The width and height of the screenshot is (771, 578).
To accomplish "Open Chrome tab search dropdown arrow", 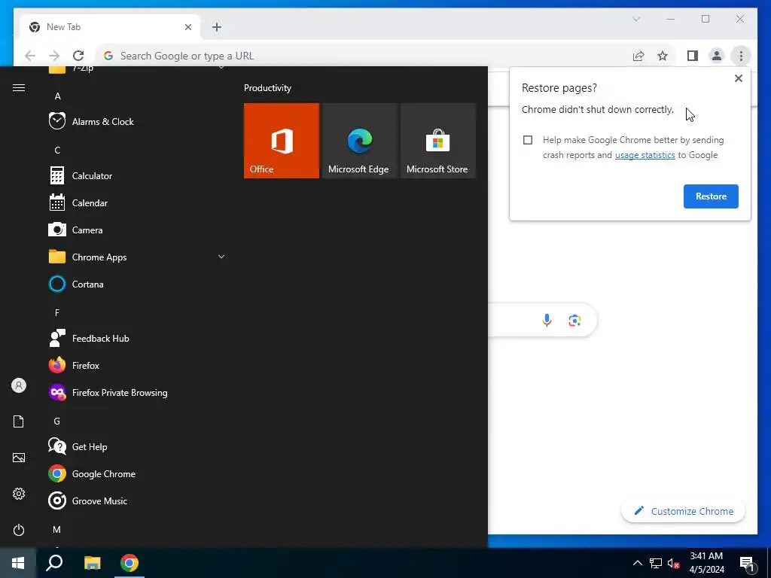I will pyautogui.click(x=636, y=19).
